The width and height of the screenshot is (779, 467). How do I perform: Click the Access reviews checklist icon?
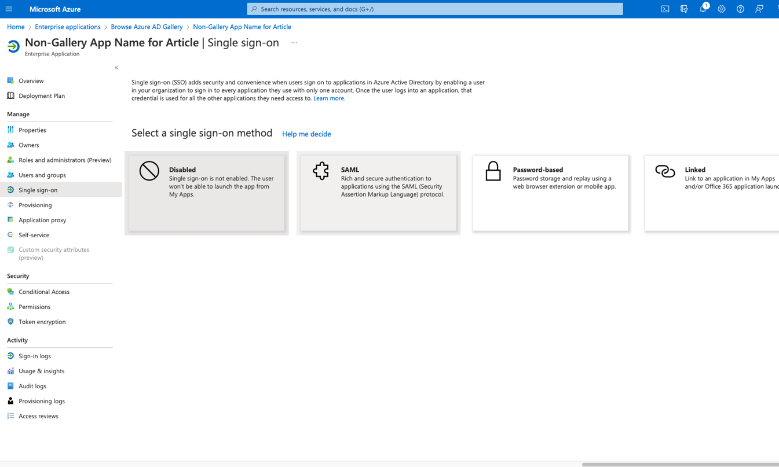pyautogui.click(x=10, y=416)
